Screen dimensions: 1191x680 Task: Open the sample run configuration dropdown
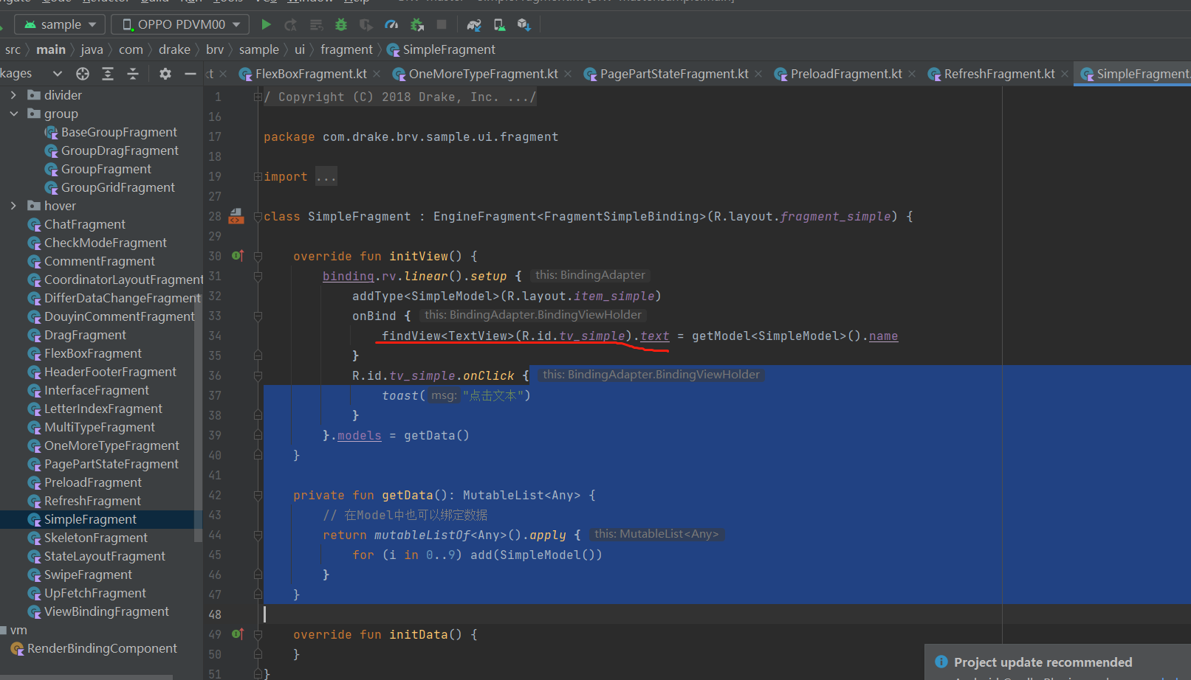tap(61, 24)
